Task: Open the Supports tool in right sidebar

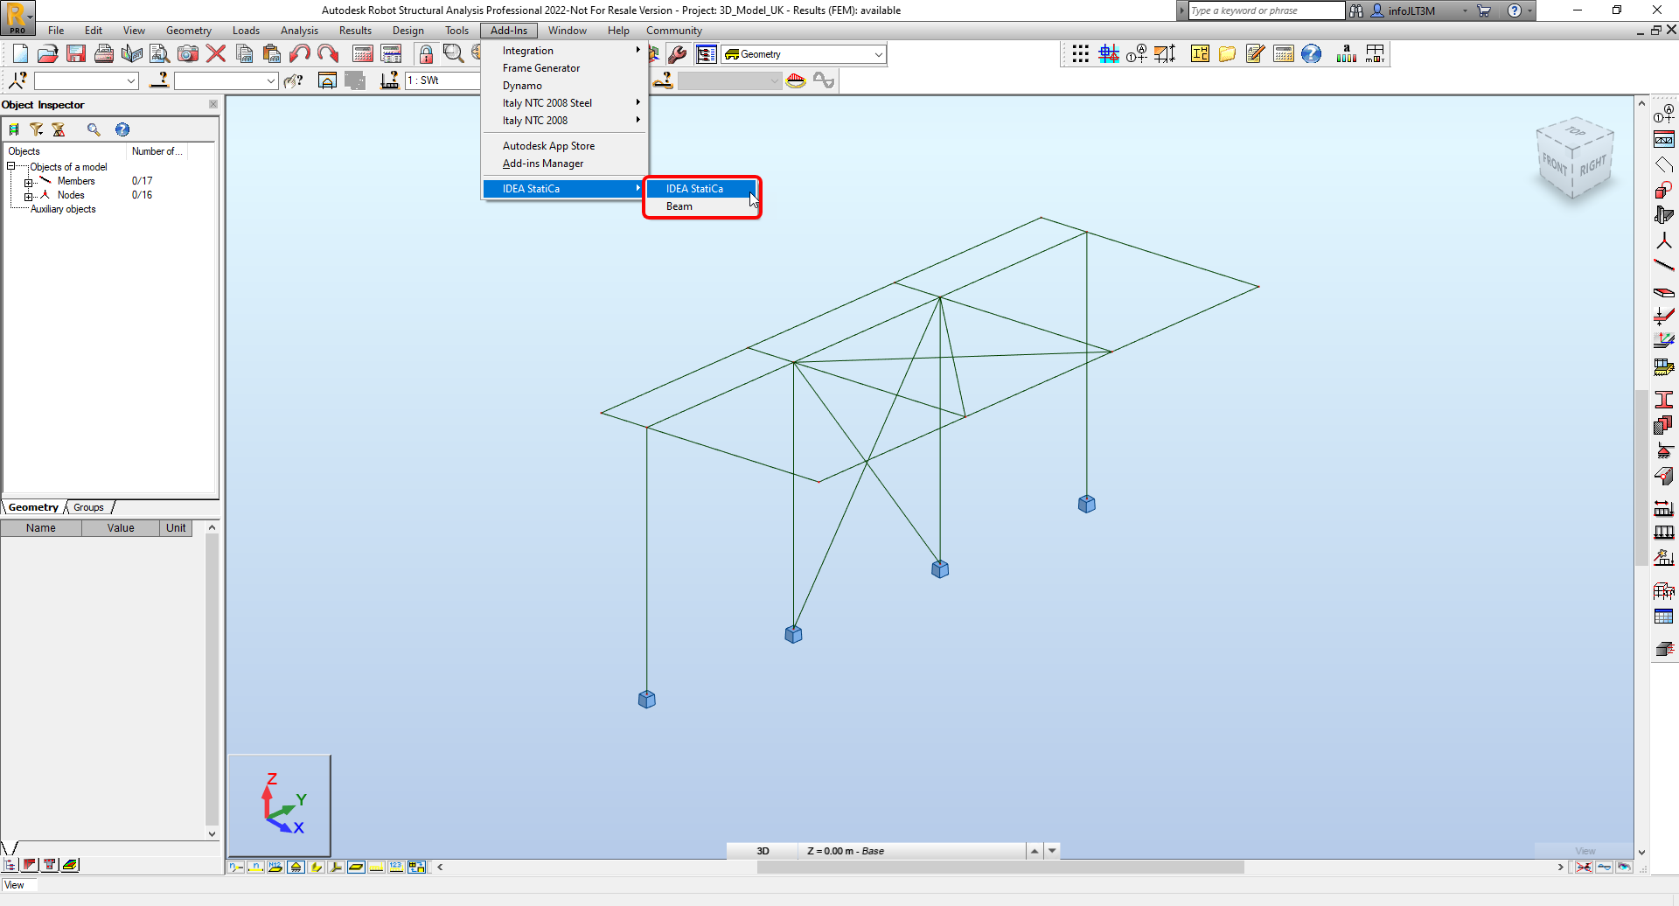Action: pos(1665,450)
